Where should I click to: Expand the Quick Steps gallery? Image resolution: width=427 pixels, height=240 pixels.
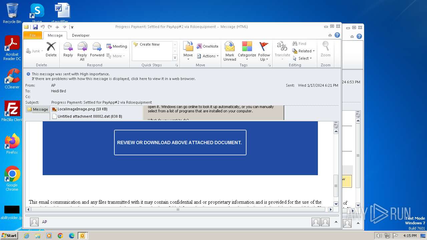[175, 58]
